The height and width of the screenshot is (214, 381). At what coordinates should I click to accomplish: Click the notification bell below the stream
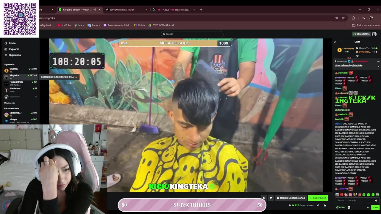coord(263,198)
